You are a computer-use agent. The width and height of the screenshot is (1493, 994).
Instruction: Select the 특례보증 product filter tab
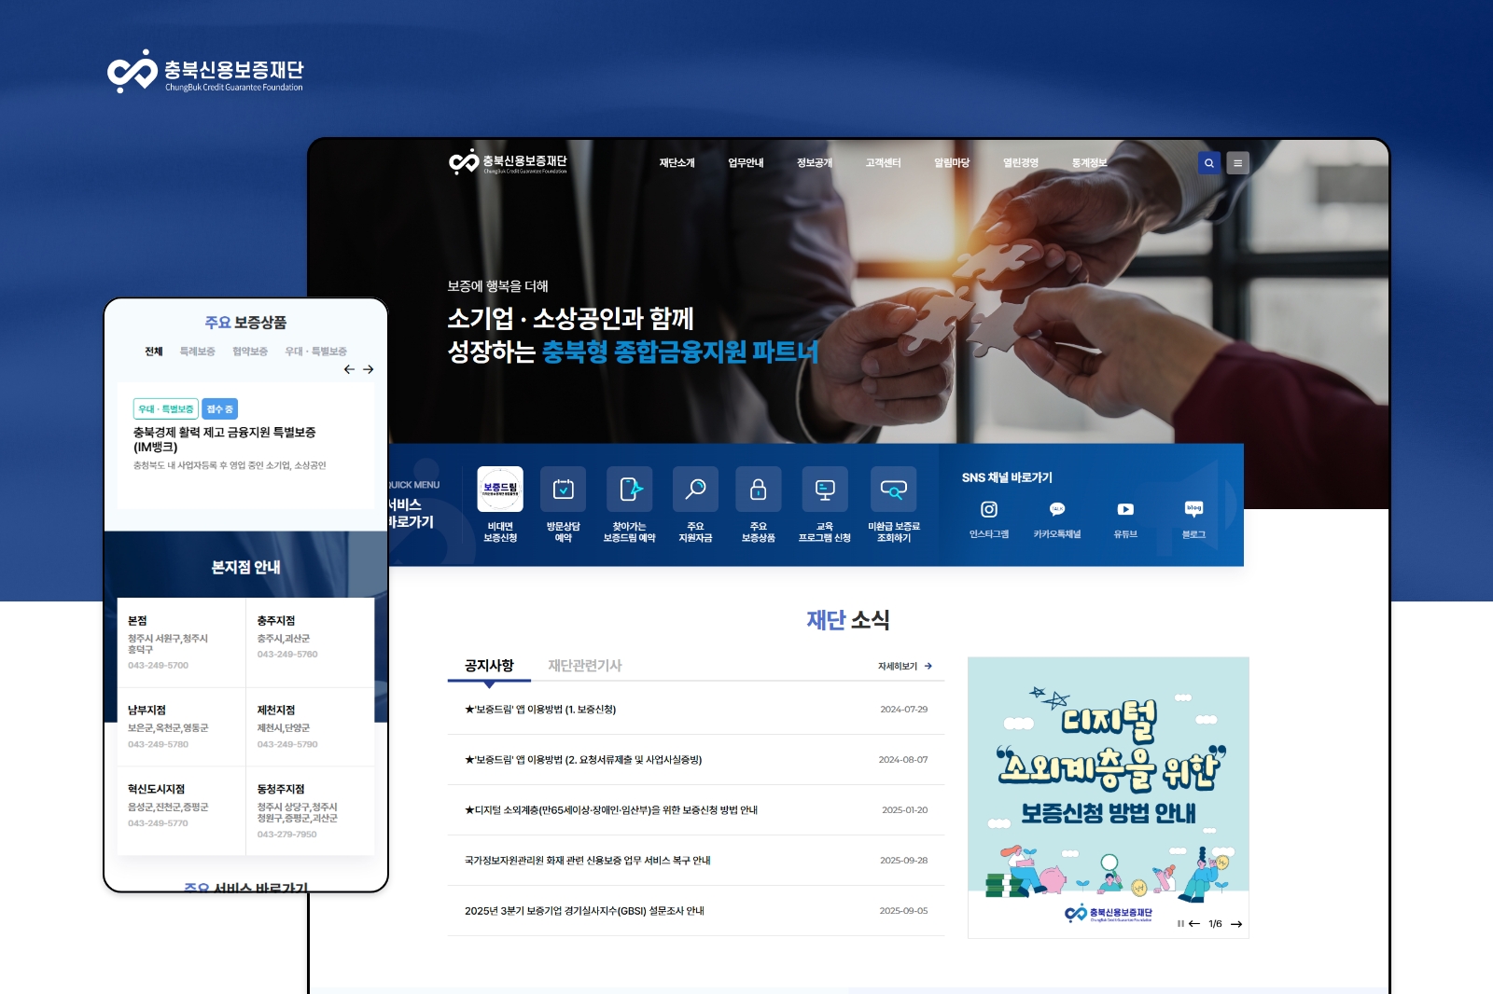[x=197, y=352]
